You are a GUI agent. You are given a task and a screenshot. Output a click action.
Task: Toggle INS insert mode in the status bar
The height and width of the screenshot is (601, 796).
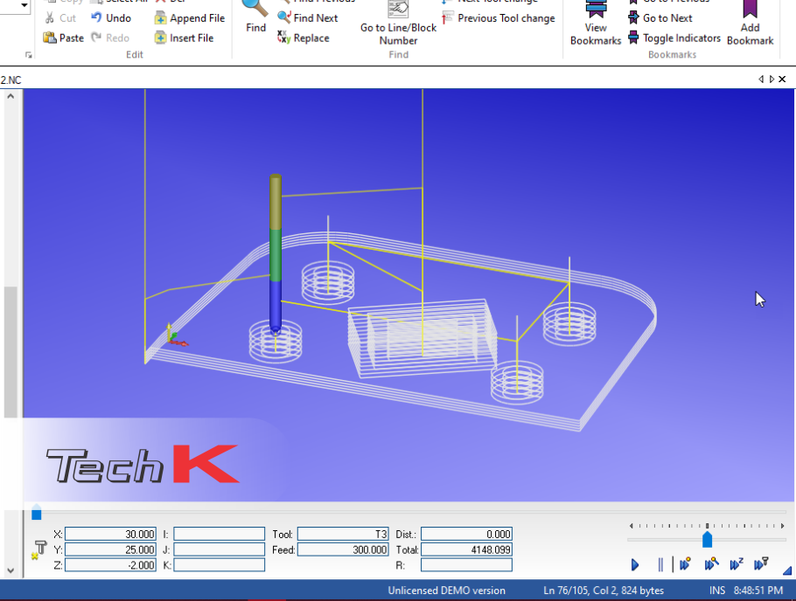coord(716,590)
